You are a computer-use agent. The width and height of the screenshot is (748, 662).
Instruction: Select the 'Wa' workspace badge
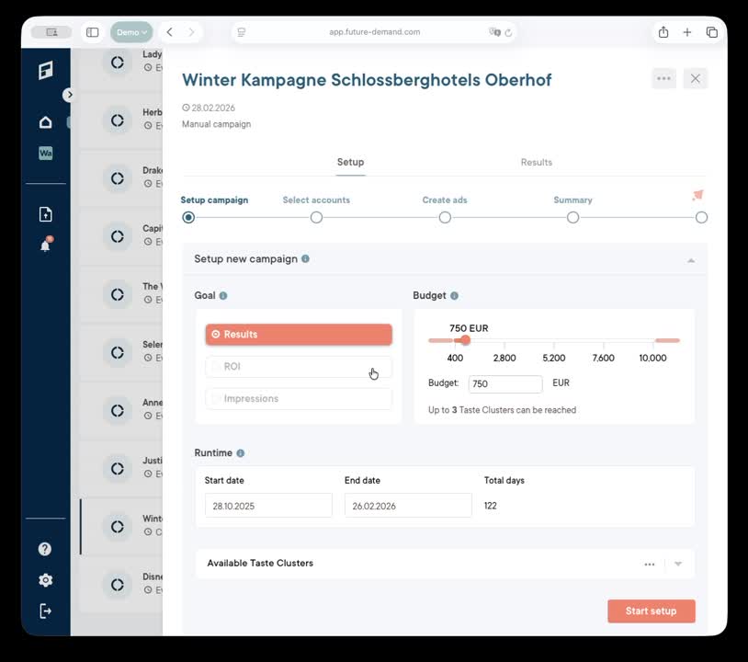click(45, 154)
